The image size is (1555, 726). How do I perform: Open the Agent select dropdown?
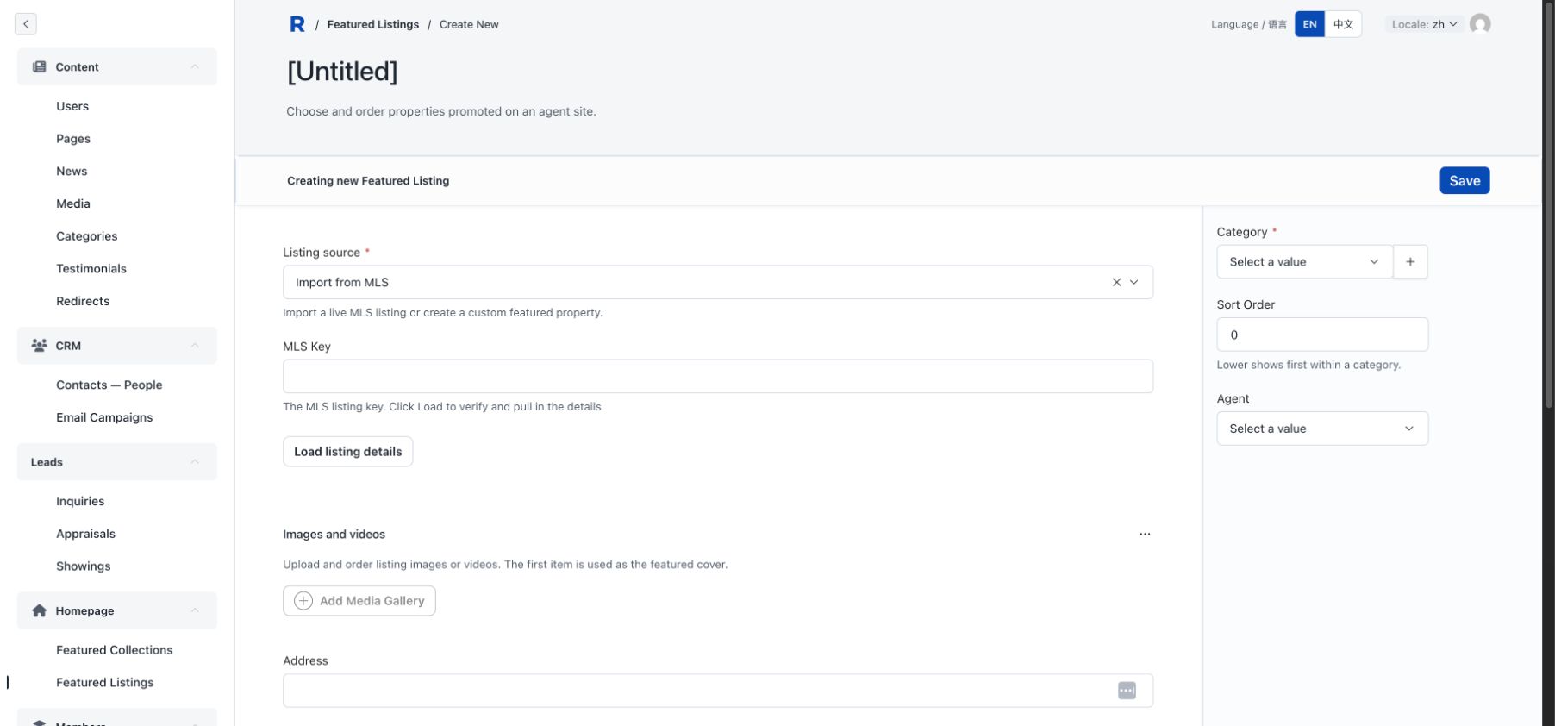tap(1322, 429)
